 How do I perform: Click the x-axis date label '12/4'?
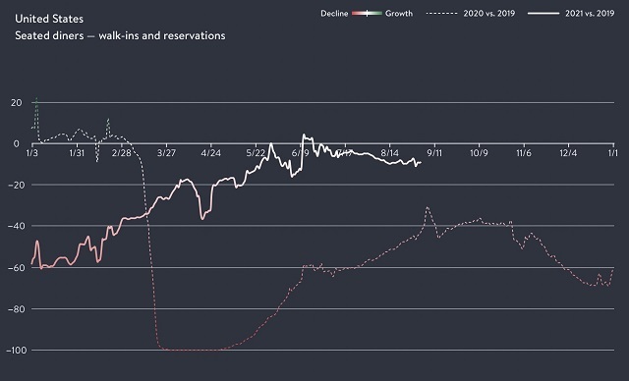tap(568, 153)
